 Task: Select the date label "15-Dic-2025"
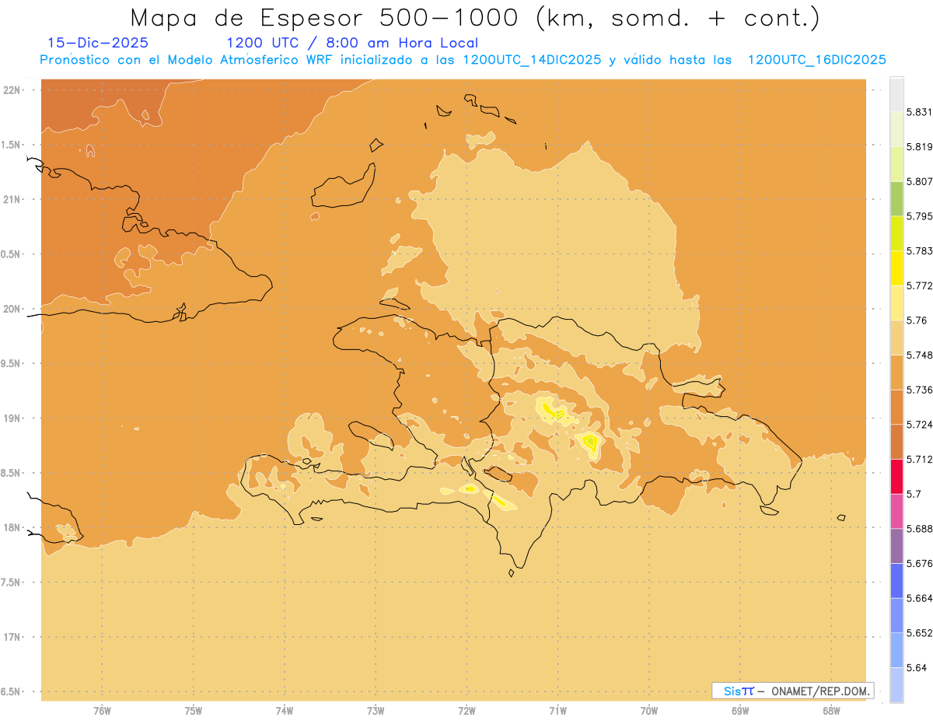tap(97, 43)
